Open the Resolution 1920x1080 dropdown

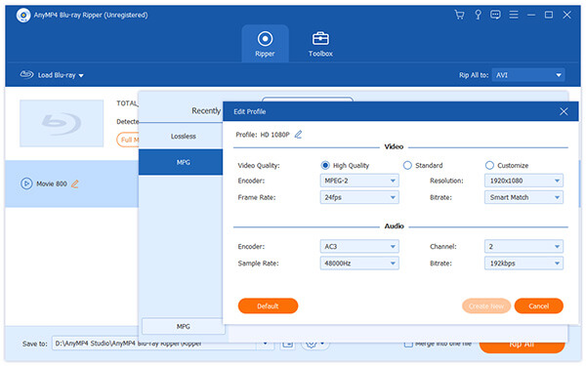pos(523,181)
